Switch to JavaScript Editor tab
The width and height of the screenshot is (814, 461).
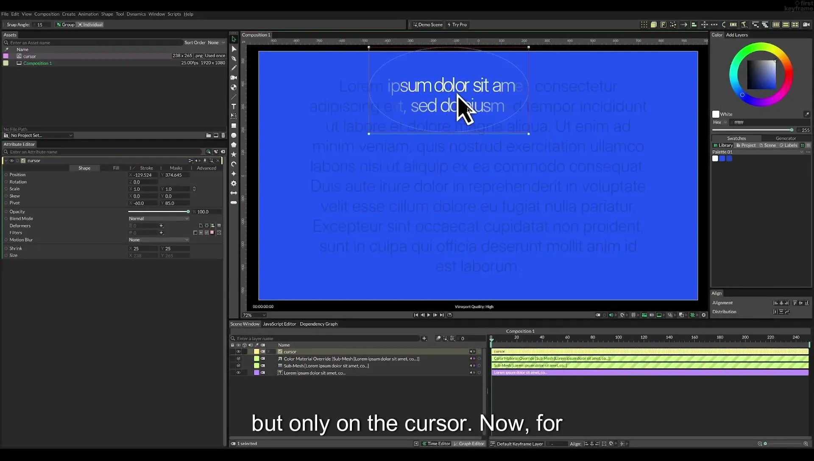pyautogui.click(x=279, y=324)
